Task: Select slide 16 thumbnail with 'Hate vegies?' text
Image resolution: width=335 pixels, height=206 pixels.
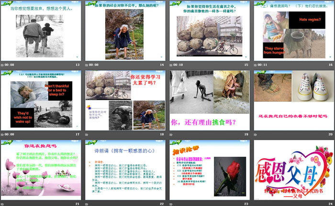Action: (x=294, y=31)
